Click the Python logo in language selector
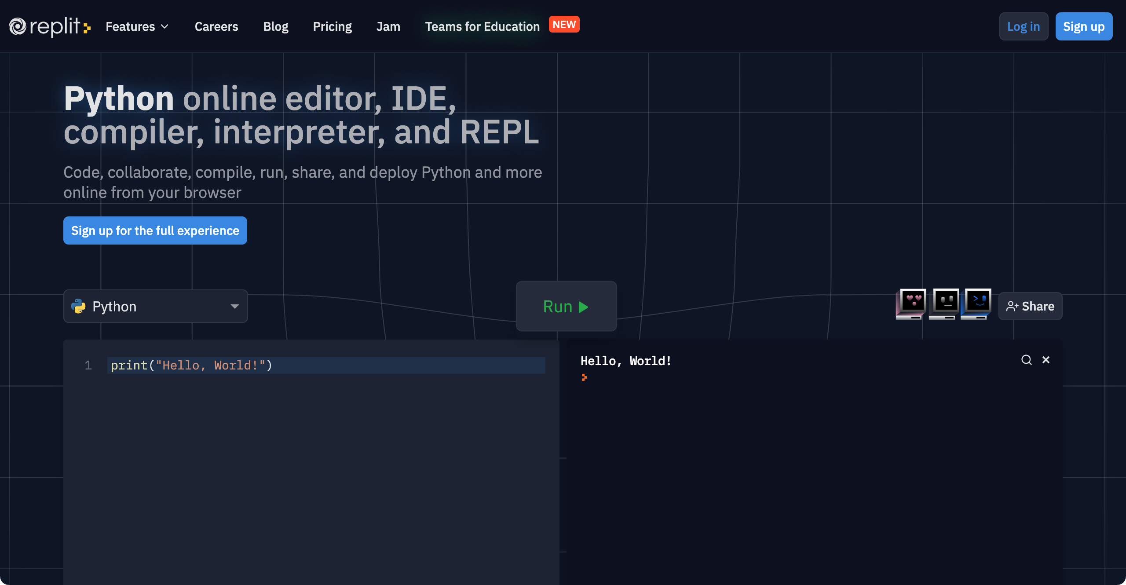This screenshot has height=585, width=1126. tap(78, 306)
